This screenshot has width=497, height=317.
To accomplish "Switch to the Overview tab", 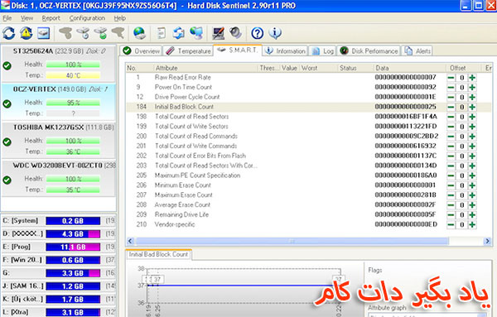I will [x=141, y=50].
